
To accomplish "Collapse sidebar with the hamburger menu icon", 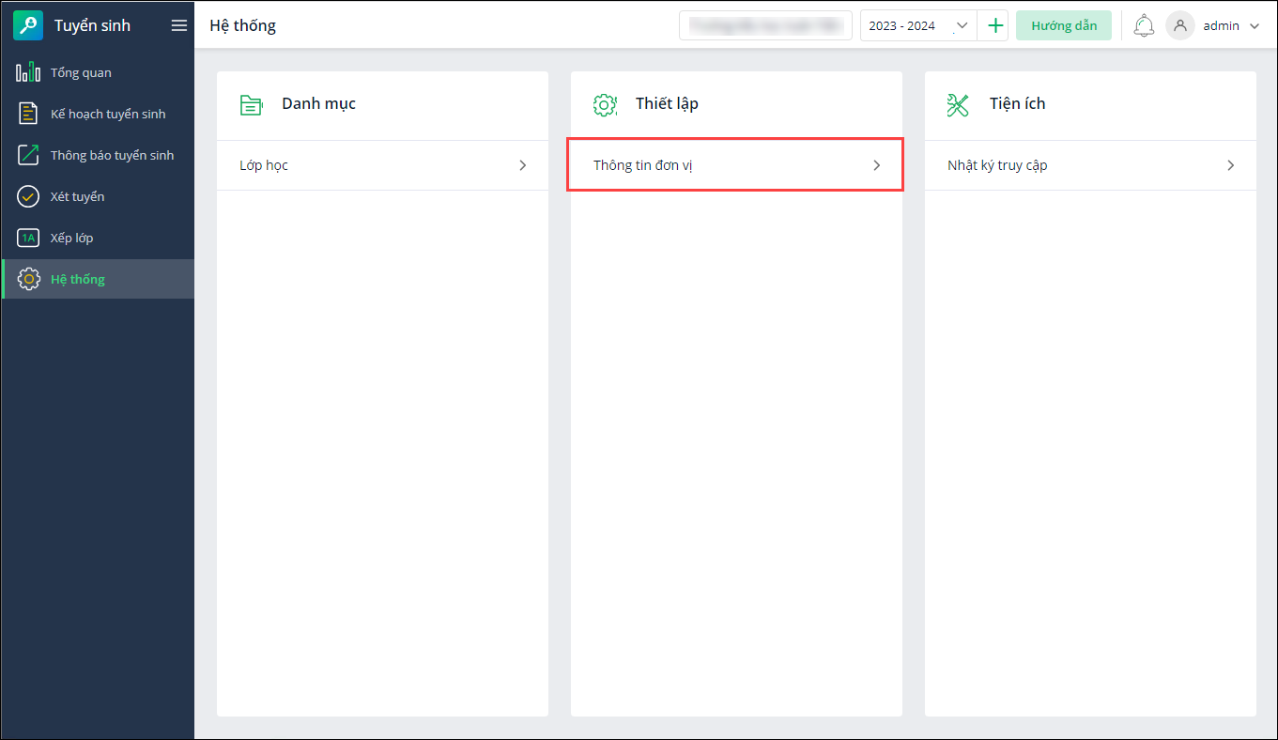I will coord(179,25).
